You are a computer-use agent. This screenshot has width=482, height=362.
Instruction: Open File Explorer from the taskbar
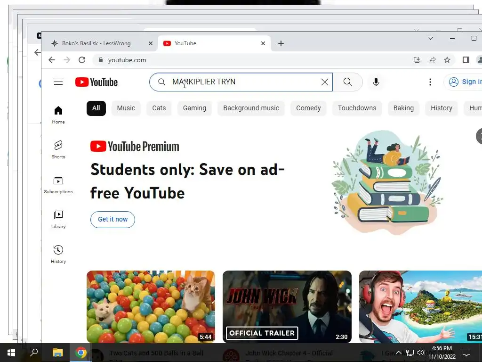[57, 353]
